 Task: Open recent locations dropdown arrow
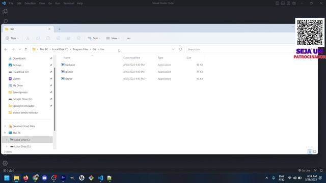(x=20, y=49)
